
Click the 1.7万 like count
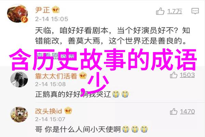(175, 11)
